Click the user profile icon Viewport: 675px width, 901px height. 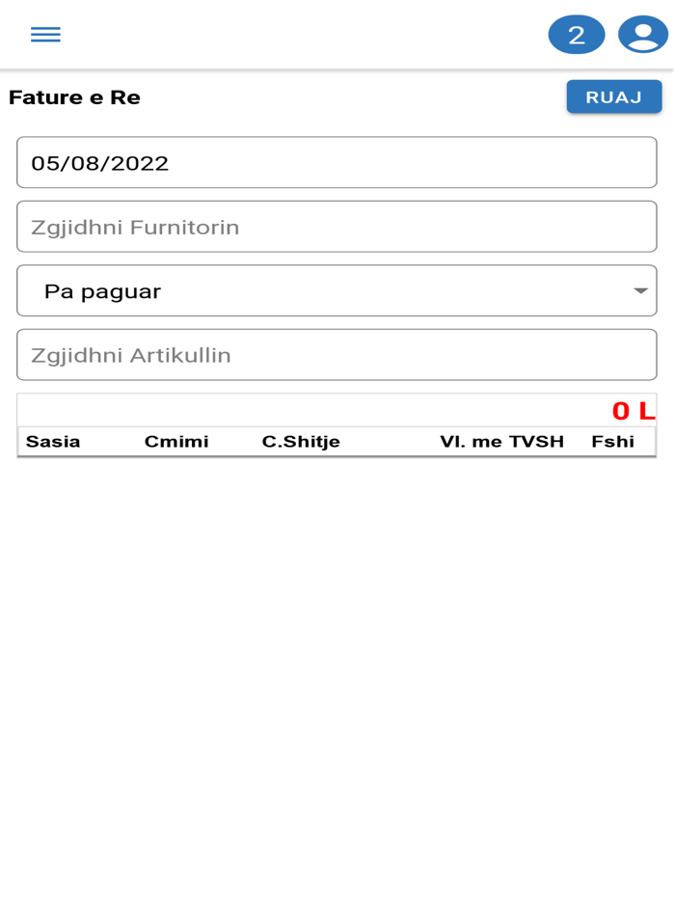point(641,34)
